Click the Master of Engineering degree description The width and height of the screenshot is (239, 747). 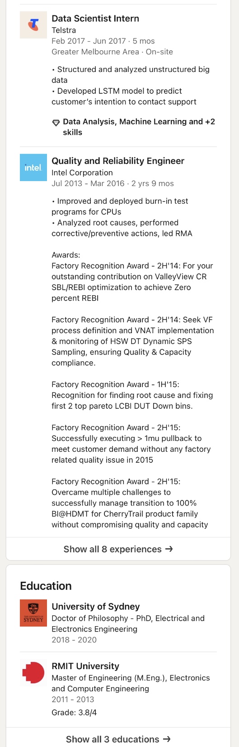131,683
